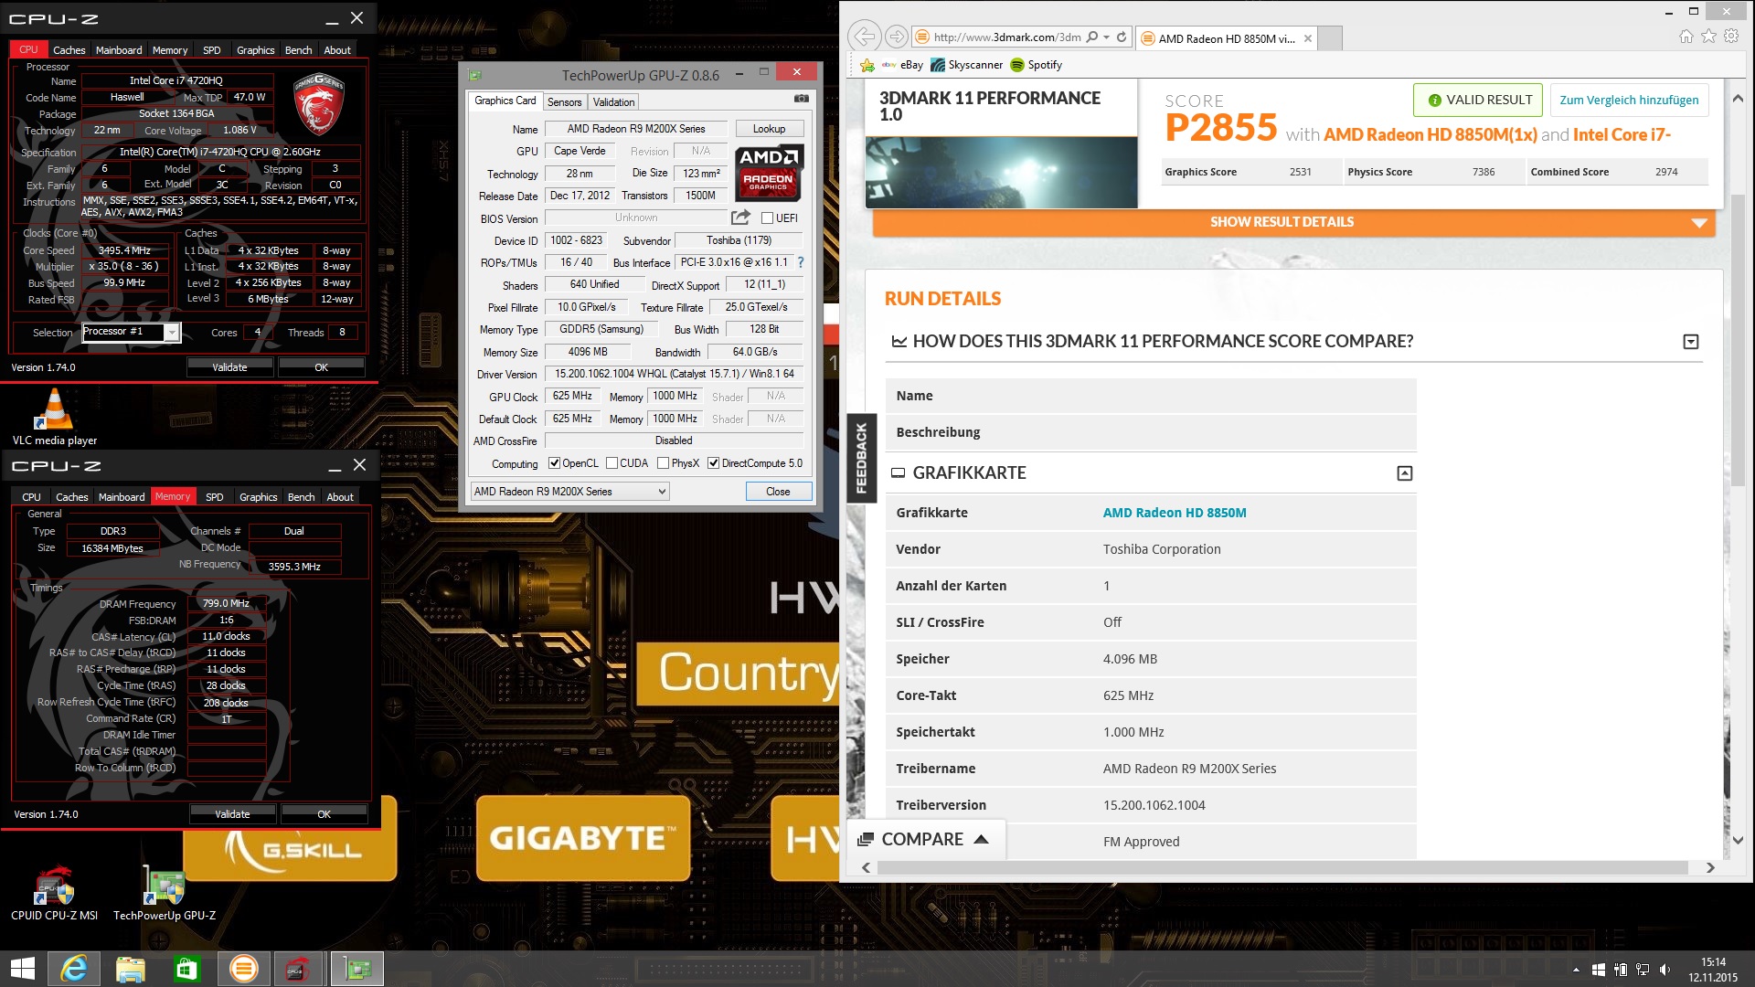Click the browser back arrow button
Viewport: 1755px width, 987px height.
864,37
